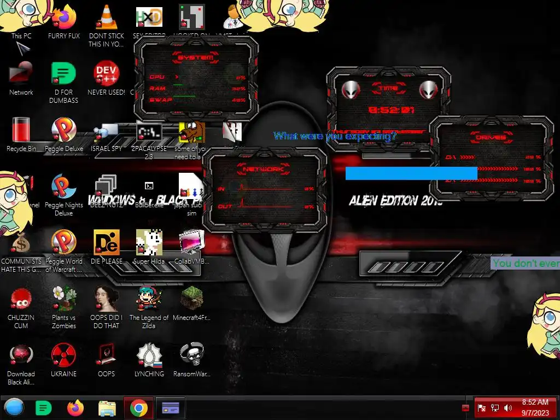Switch to the purple window taskbar button
The width and height of the screenshot is (560, 420).
pos(171,407)
